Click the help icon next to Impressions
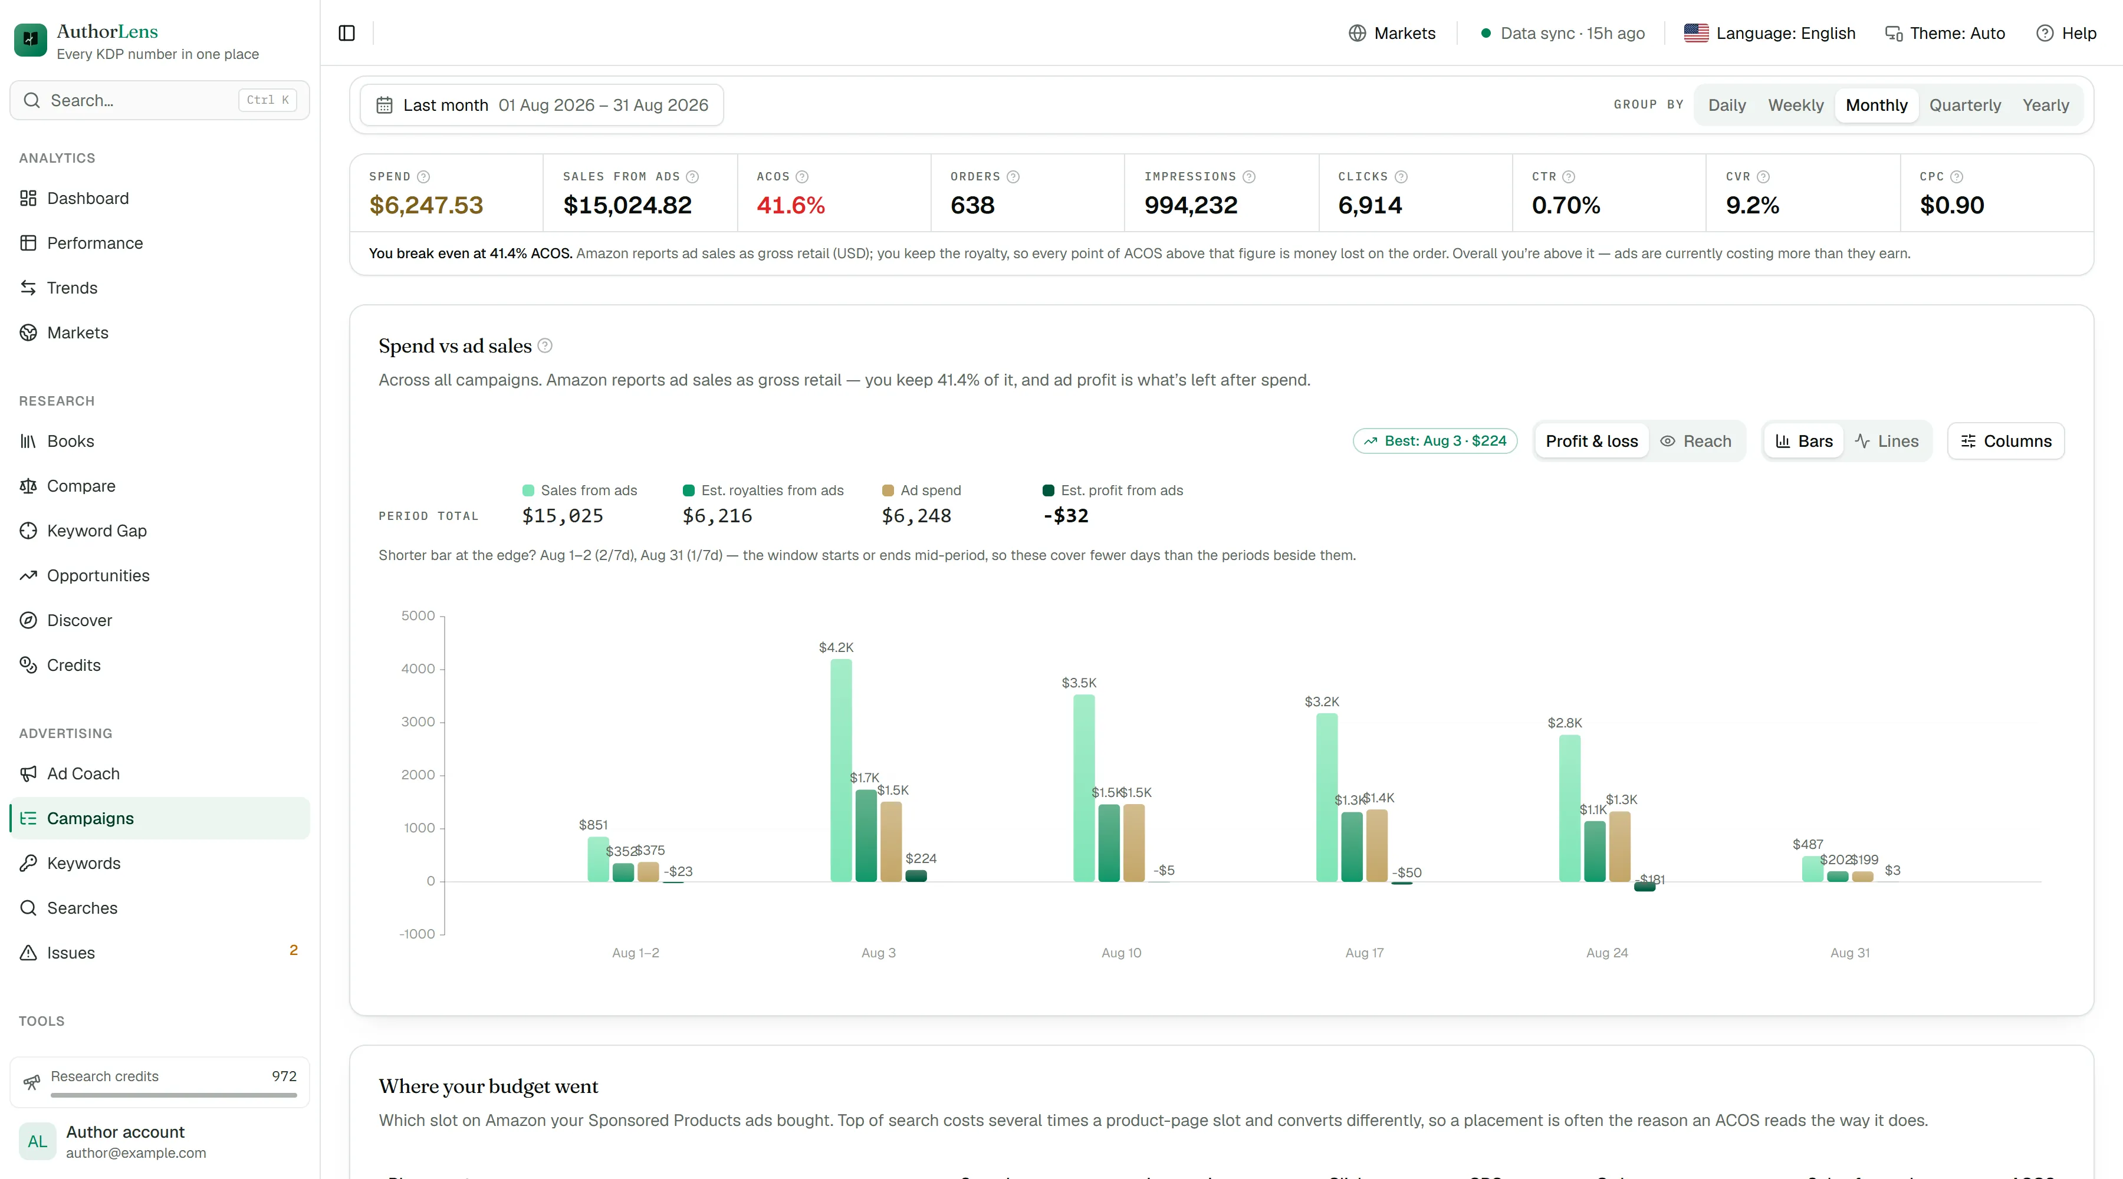 click(1250, 176)
